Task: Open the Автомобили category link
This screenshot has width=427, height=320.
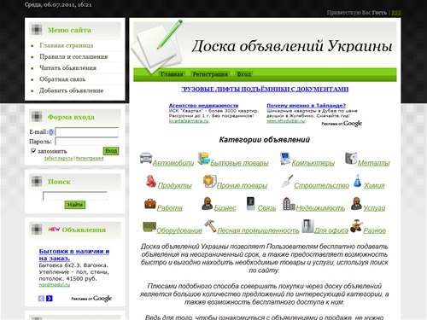Action: coord(173,163)
